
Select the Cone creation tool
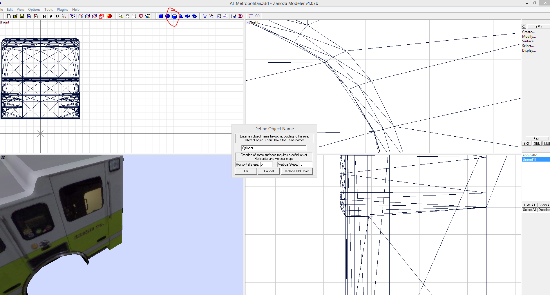click(x=181, y=16)
